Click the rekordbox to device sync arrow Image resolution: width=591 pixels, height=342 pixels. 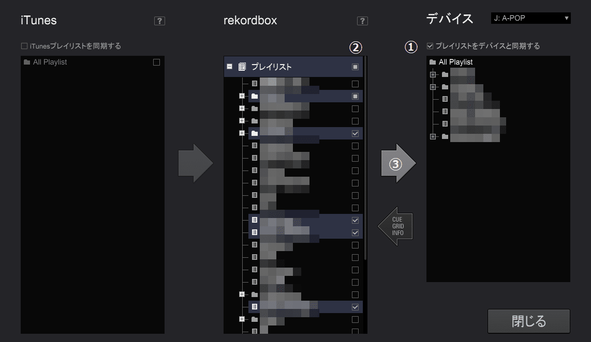coord(398,163)
